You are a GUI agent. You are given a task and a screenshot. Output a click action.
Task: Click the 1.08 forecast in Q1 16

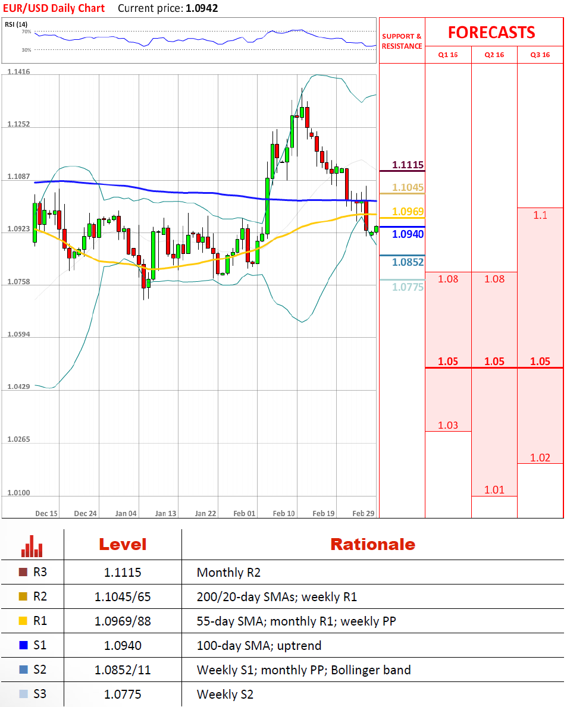tap(448, 279)
